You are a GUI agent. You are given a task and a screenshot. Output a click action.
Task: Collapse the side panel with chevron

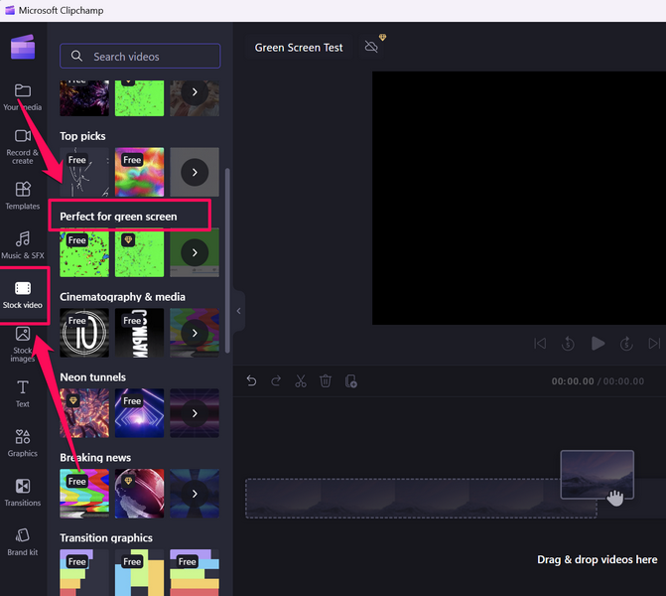[238, 311]
